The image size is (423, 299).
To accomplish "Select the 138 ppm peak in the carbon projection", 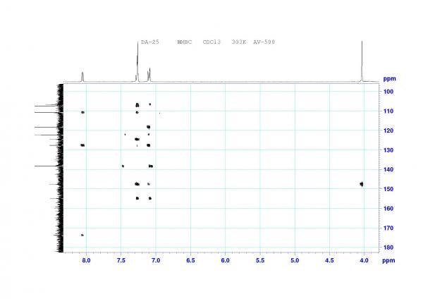I will click(46, 166).
